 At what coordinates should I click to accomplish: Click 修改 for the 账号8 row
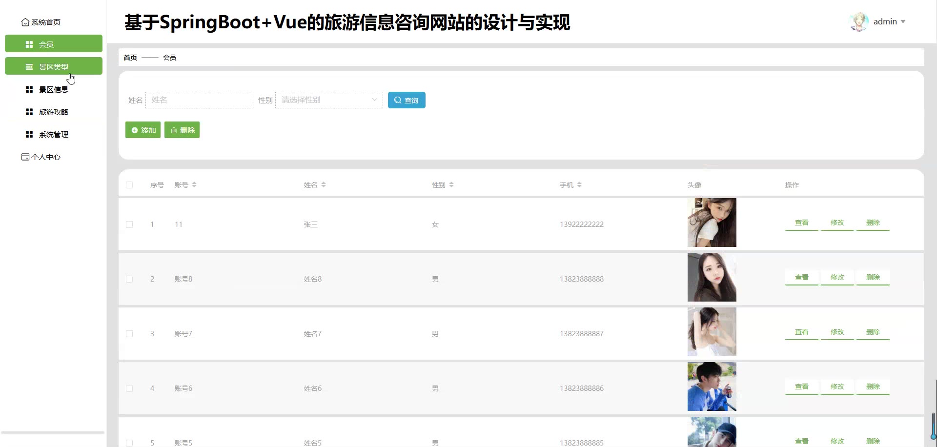[837, 278]
